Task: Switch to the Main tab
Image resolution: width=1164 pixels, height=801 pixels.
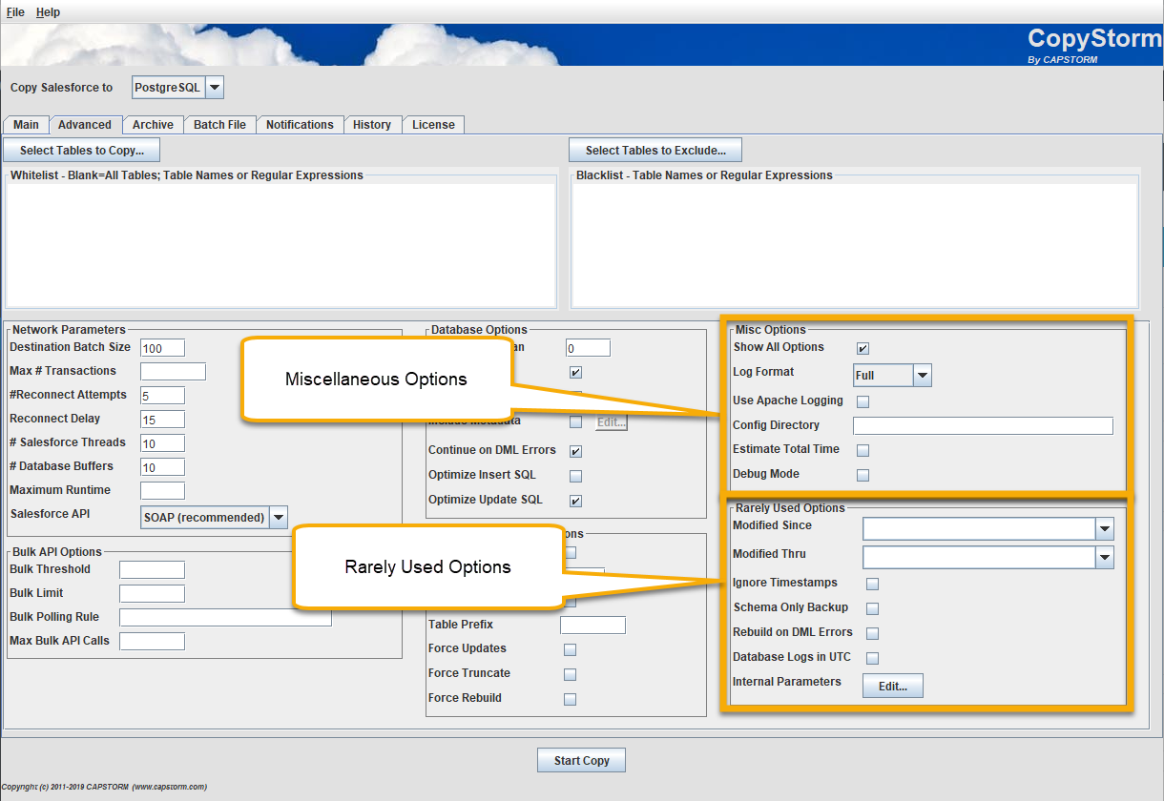Action: tap(26, 125)
